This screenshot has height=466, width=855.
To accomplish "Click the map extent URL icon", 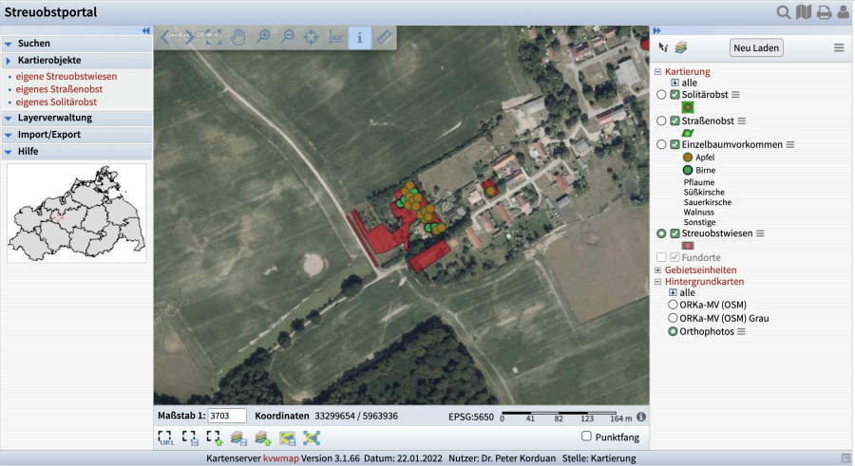I will click(166, 438).
